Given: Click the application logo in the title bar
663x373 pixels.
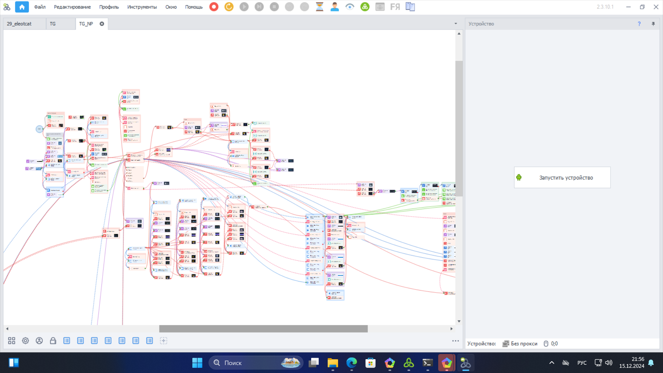Looking at the screenshot, I should pos(7,7).
